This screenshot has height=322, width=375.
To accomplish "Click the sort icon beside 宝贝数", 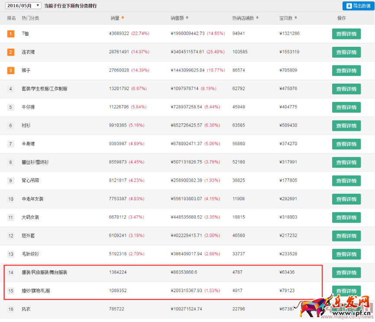I will pos(296,18).
